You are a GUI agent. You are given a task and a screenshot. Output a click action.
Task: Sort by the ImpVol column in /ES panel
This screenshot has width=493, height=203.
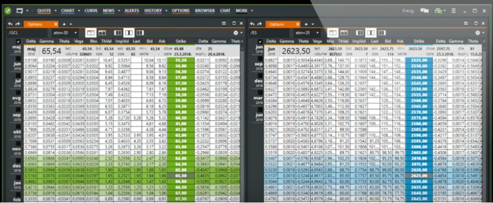[x=359, y=41]
